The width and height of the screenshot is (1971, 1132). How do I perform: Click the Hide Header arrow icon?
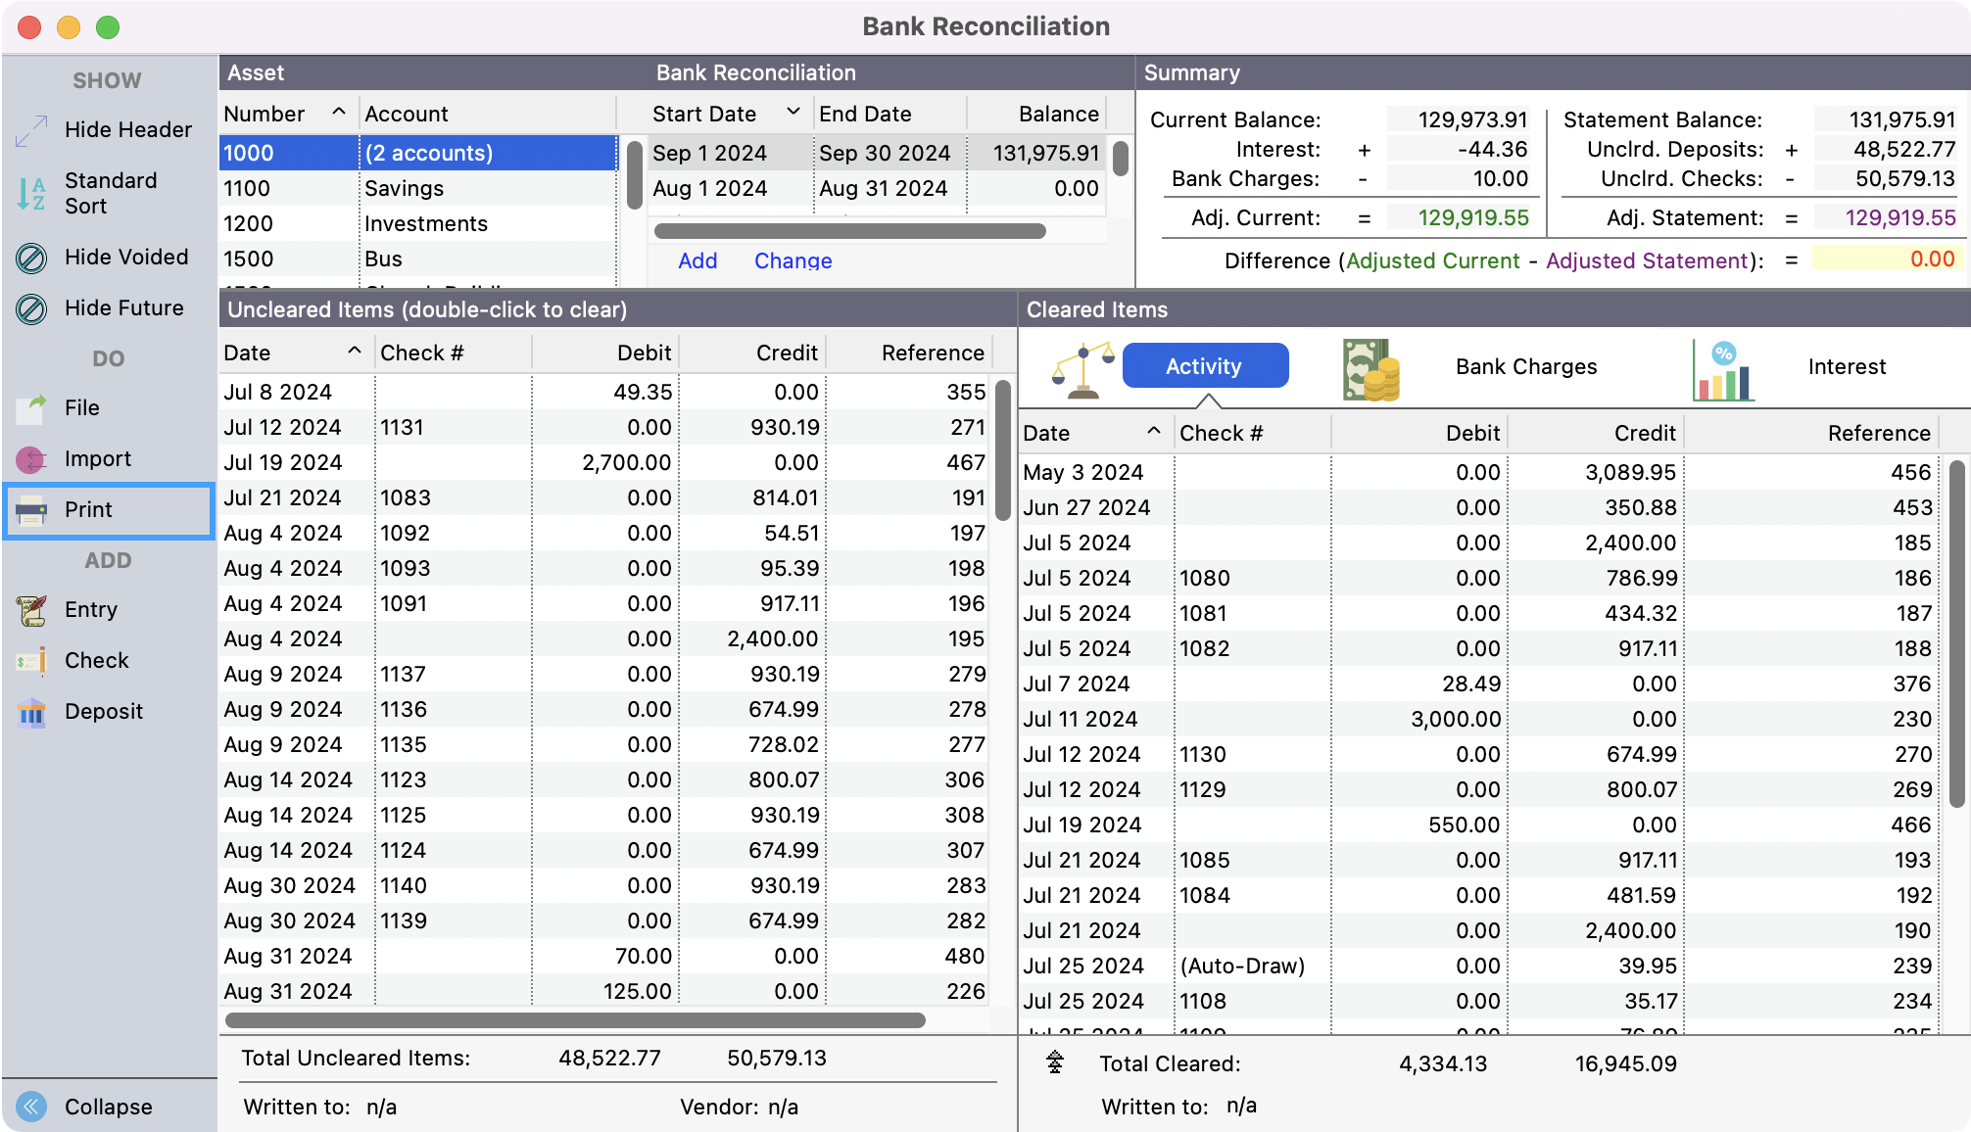coord(31,130)
